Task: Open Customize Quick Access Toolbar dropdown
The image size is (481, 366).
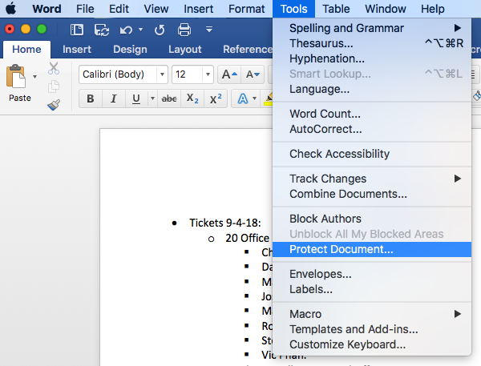Action: pos(209,30)
